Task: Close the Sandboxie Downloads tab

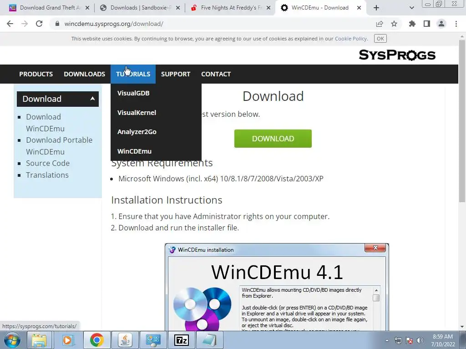Action: click(178, 8)
